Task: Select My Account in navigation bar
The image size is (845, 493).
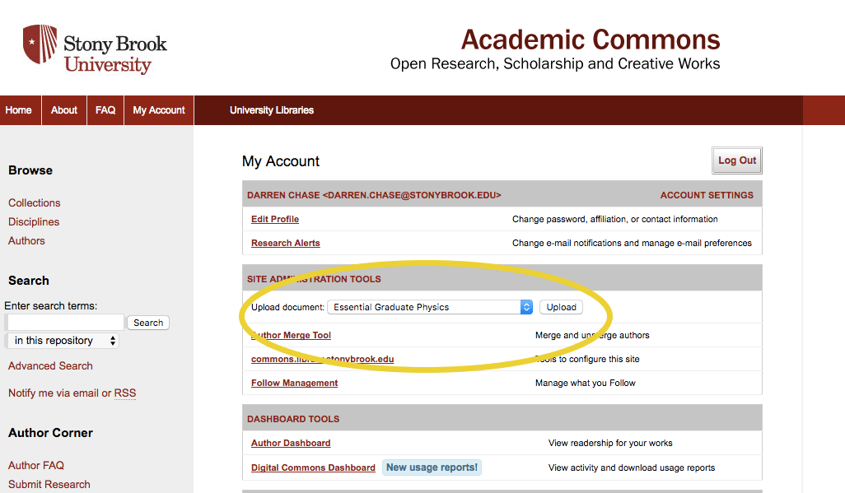Action: point(159,110)
